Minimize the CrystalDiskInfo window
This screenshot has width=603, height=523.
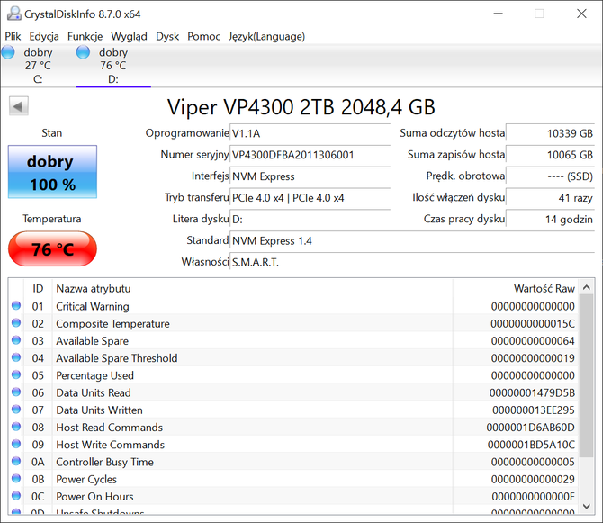click(499, 14)
